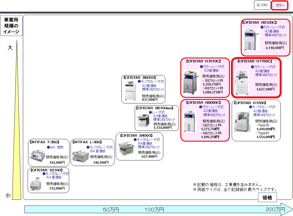Select the 【NTTFAX L-300】 title
Viewport: 293px width, 216px height.
[87, 142]
